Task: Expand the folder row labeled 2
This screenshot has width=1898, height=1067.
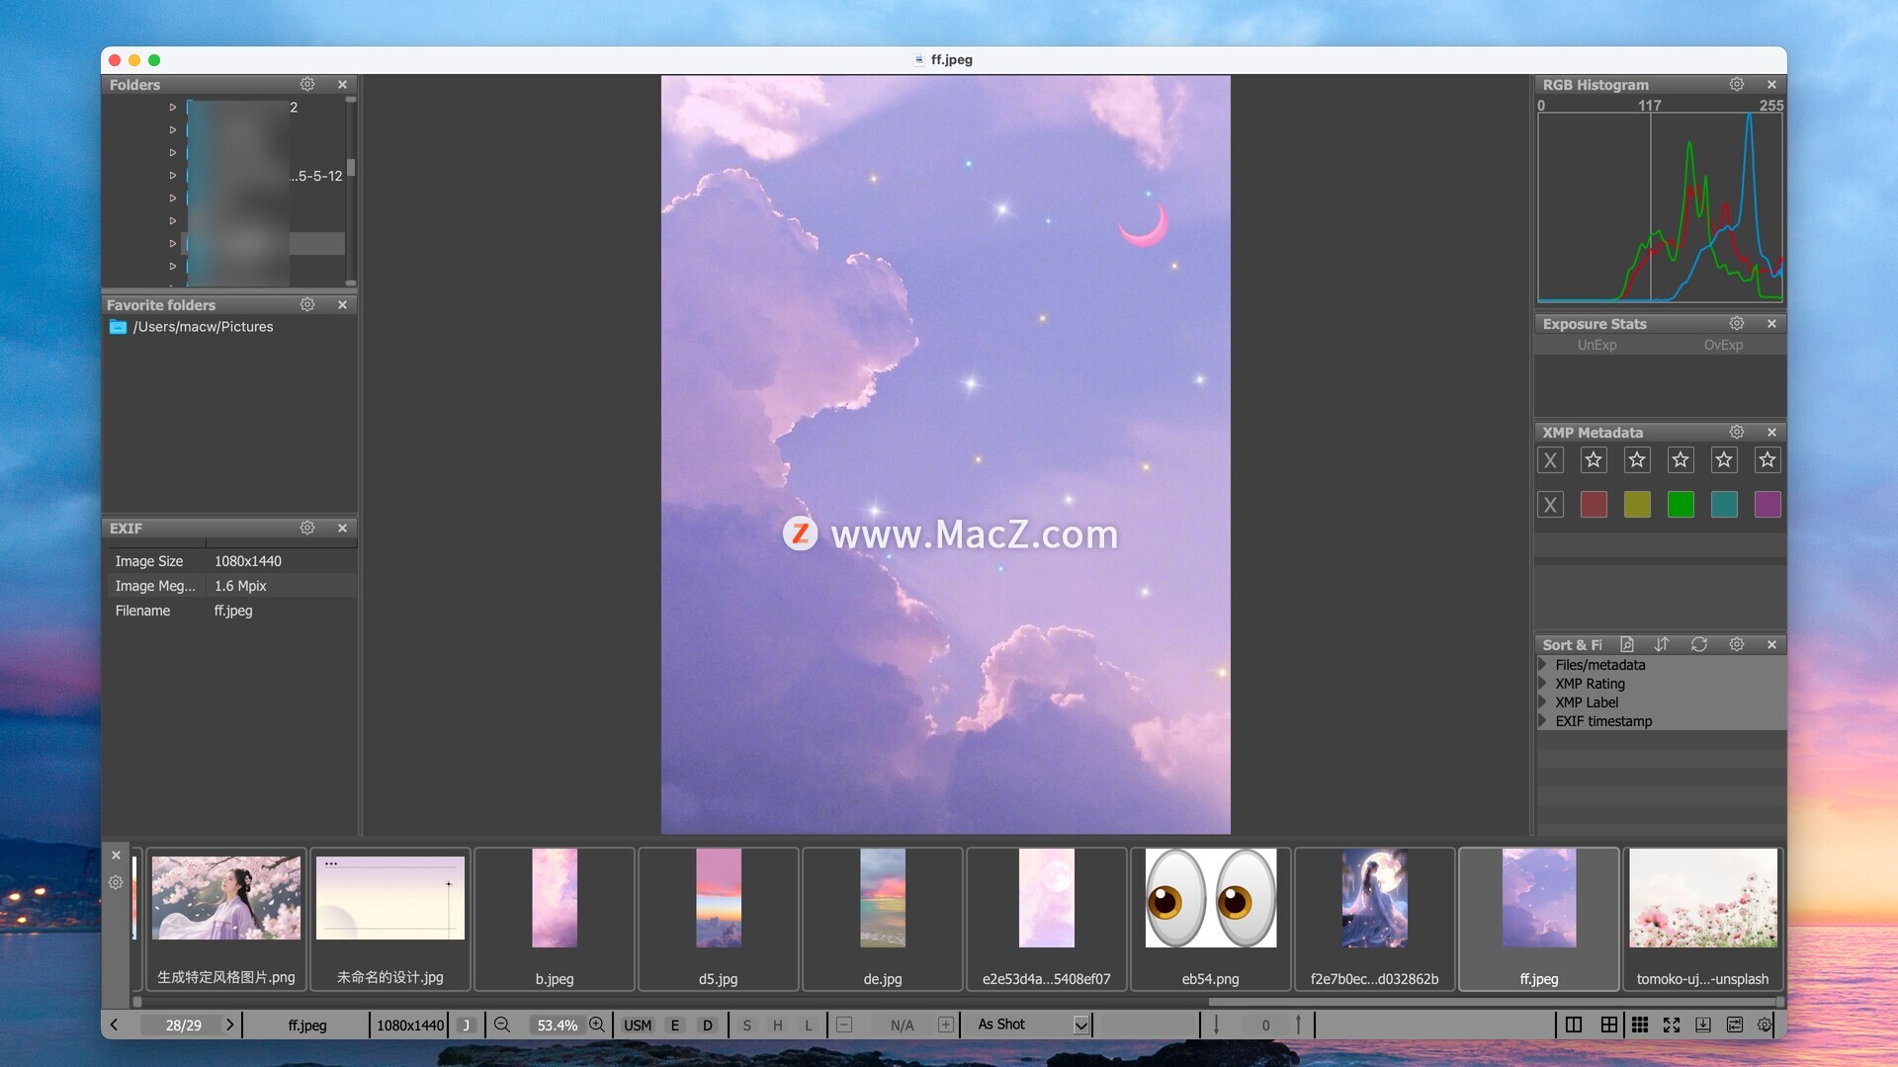Action: (173, 107)
